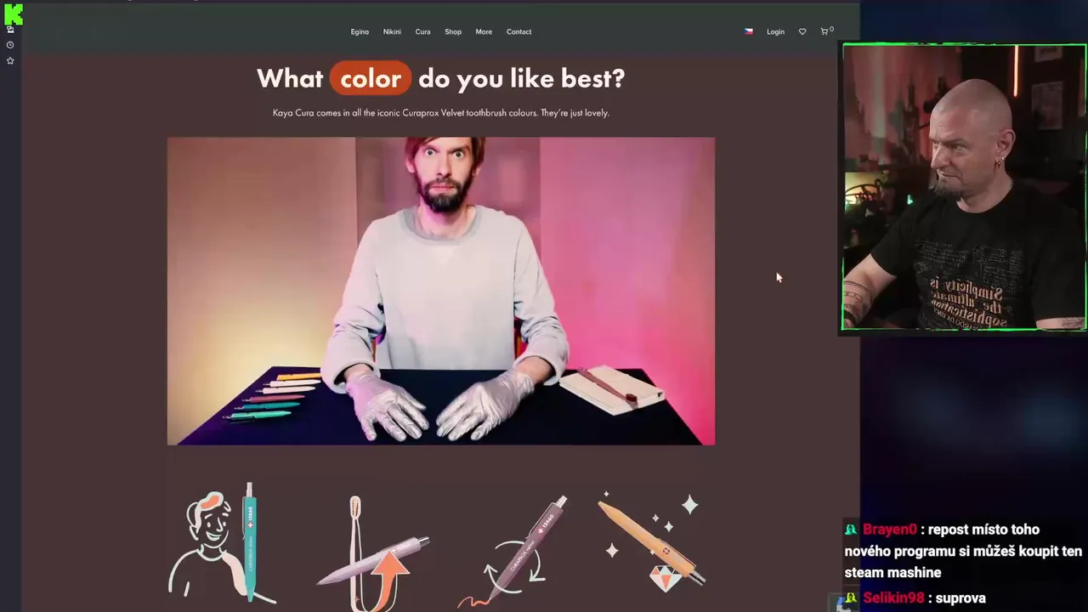Viewport: 1088px width, 612px height.
Task: Click the 'What color do you like best?' heading
Action: [x=440, y=78]
